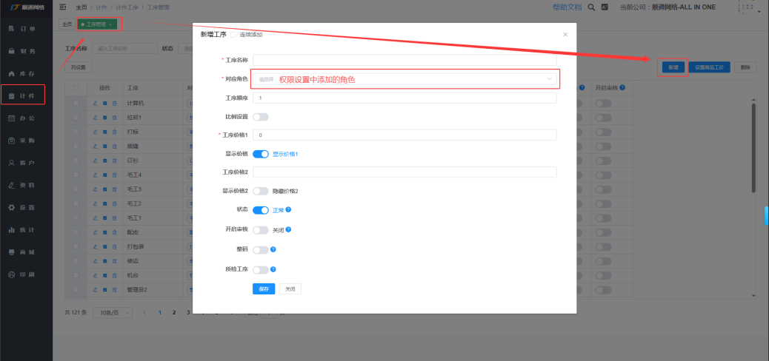Screen dimensions: 769x361
Task: Click the delete icon for the 管理员2 row
Action: point(114,289)
